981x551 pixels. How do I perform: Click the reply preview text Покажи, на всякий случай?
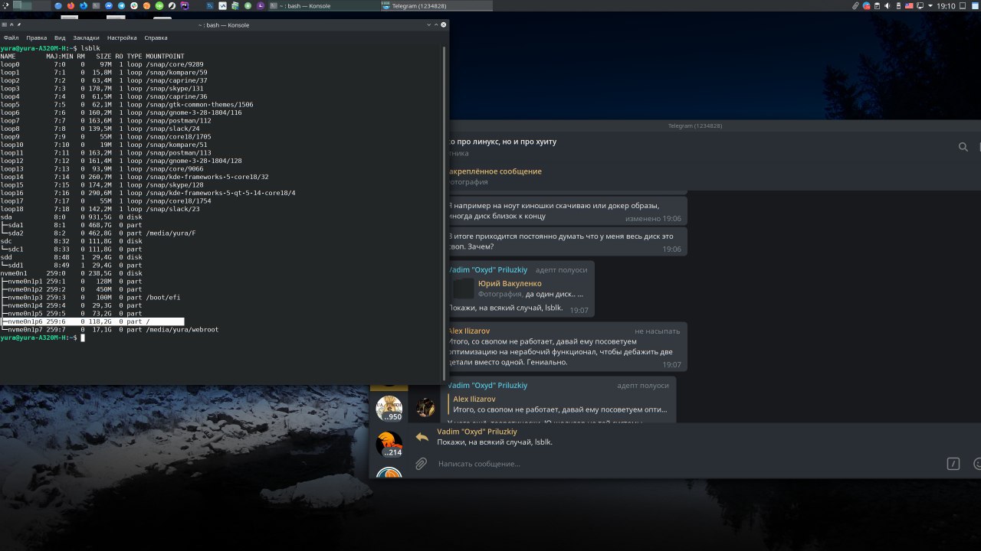click(494, 442)
